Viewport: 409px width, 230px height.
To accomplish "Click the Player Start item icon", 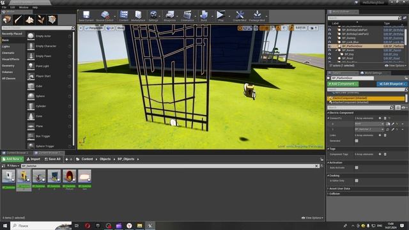I will (x=31, y=76).
